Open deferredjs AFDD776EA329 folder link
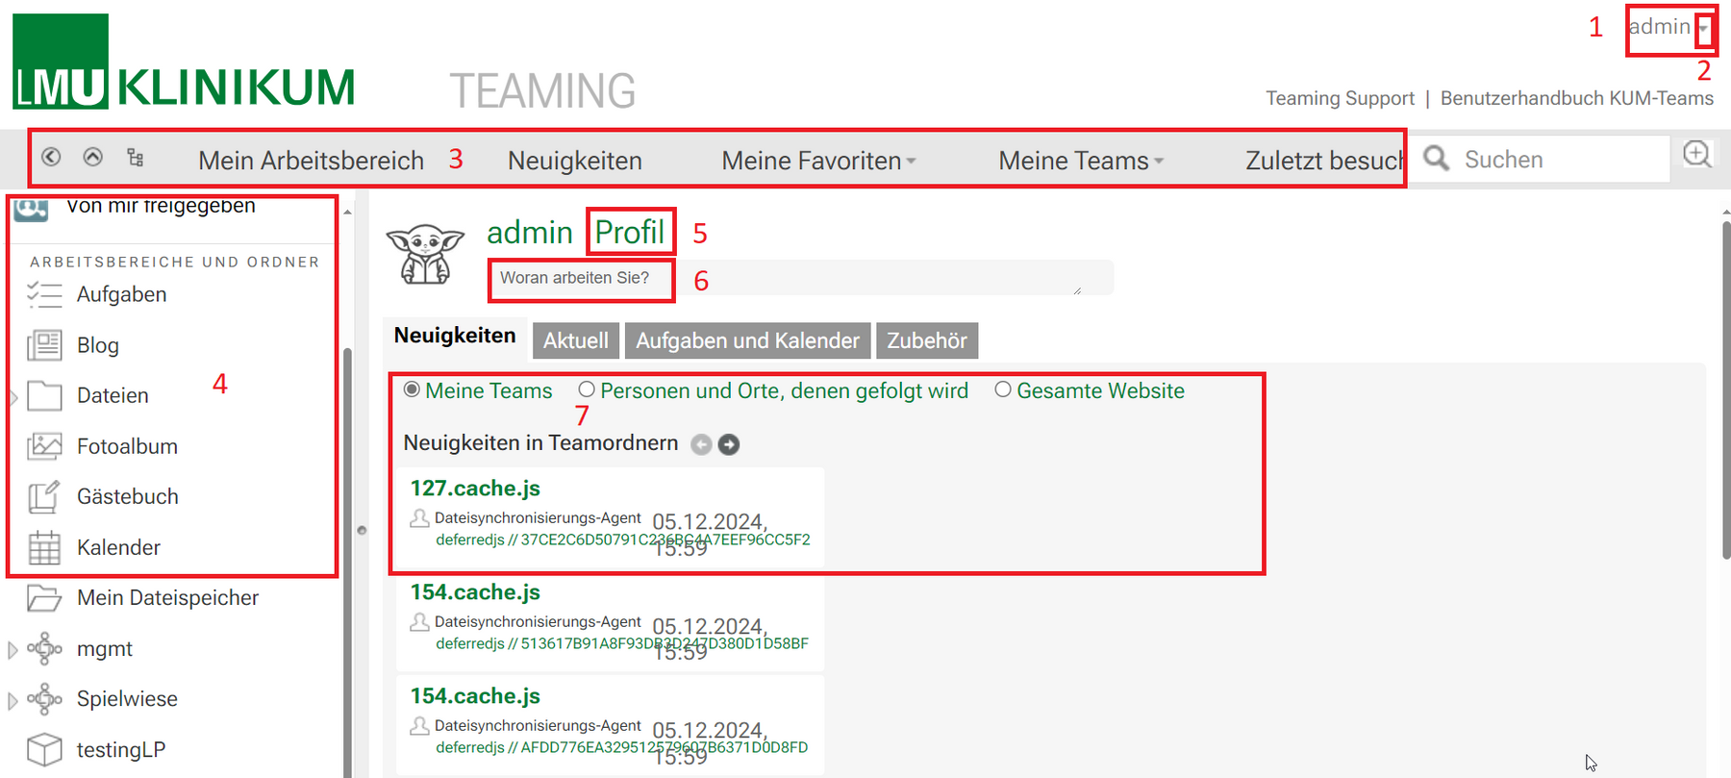This screenshot has height=778, width=1731. pos(621,747)
